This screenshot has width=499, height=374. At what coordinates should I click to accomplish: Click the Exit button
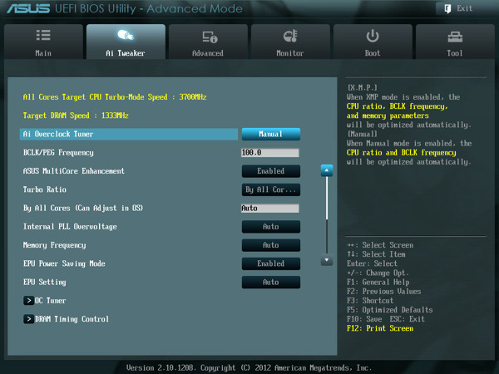point(458,8)
